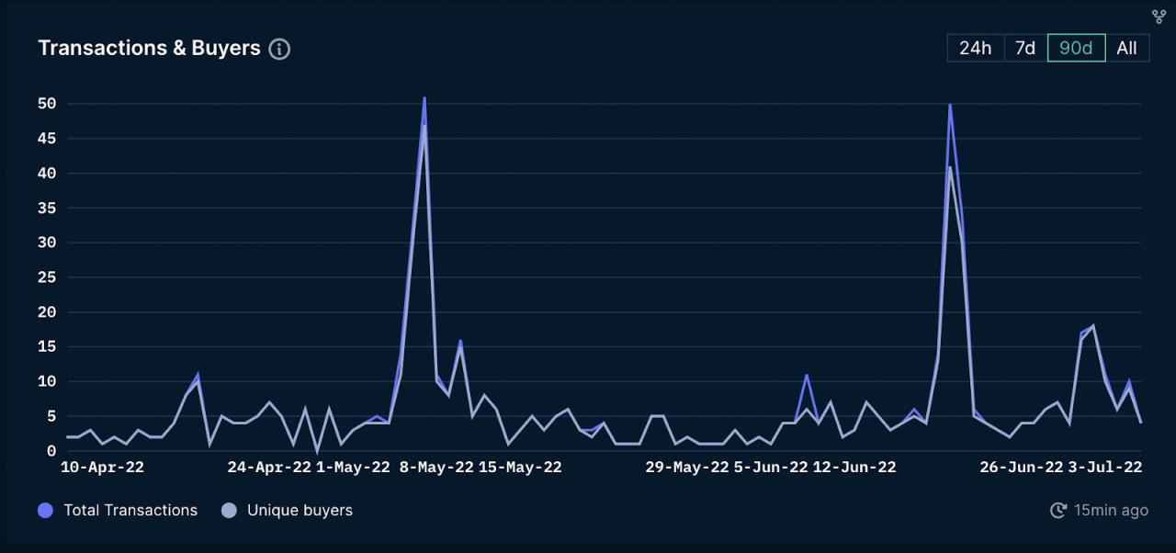Toggle the Unique buyers series label
Viewport: 1176px width, 553px height.
click(300, 511)
